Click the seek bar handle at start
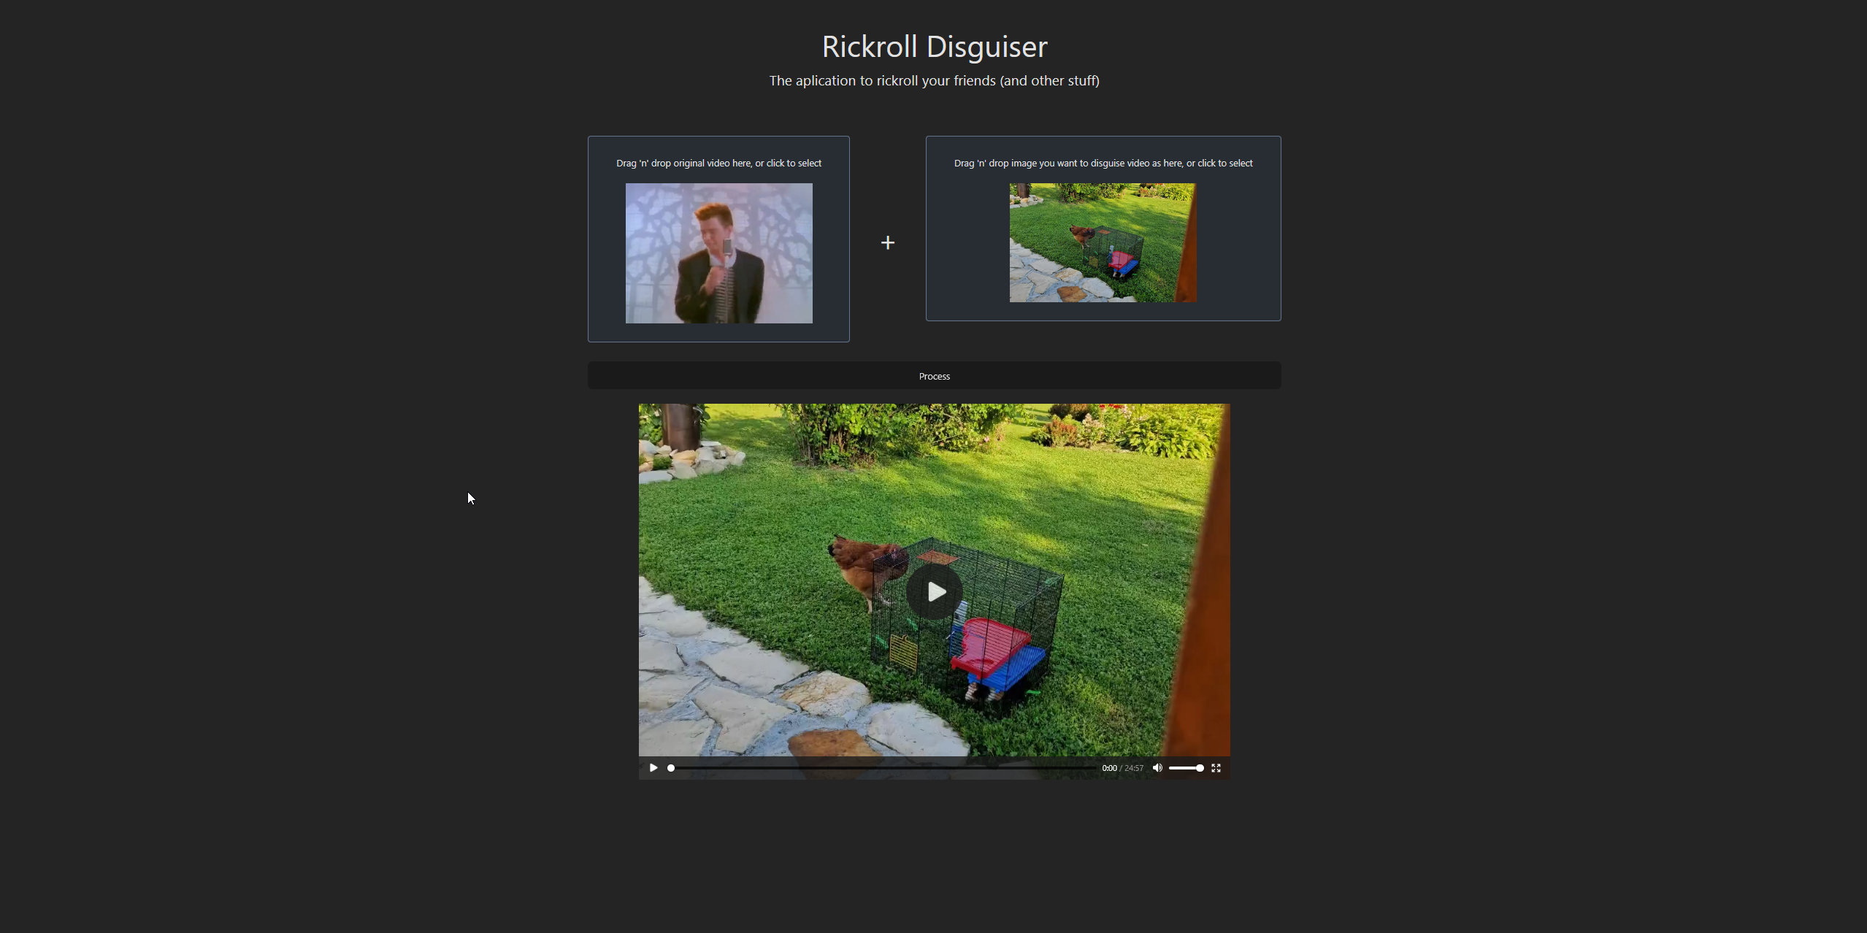This screenshot has width=1867, height=933. pyautogui.click(x=671, y=768)
